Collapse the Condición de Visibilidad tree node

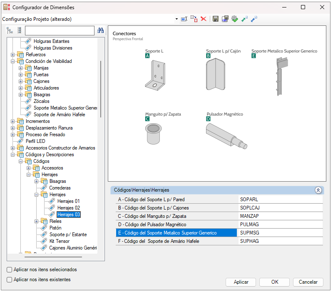click(13, 61)
